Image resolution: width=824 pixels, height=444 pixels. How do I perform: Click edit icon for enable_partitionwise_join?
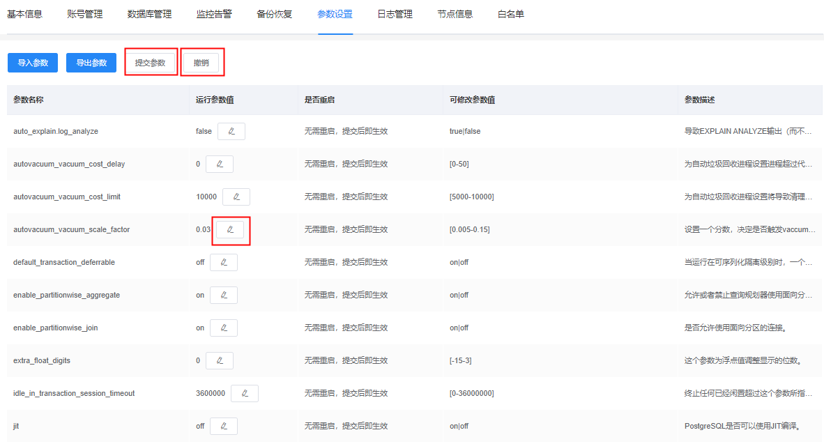point(224,328)
